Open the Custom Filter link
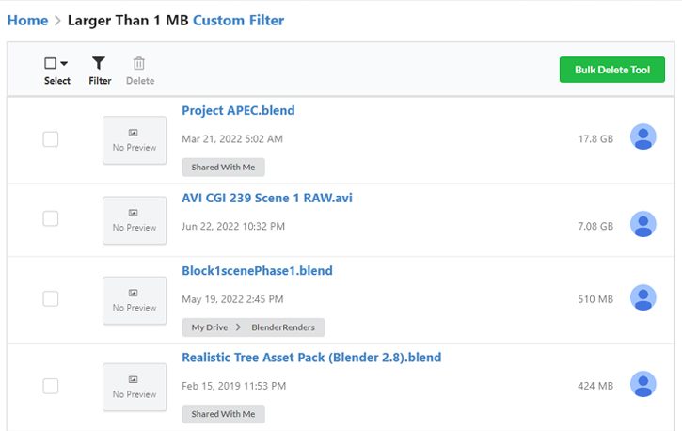The height and width of the screenshot is (431, 682). click(238, 21)
